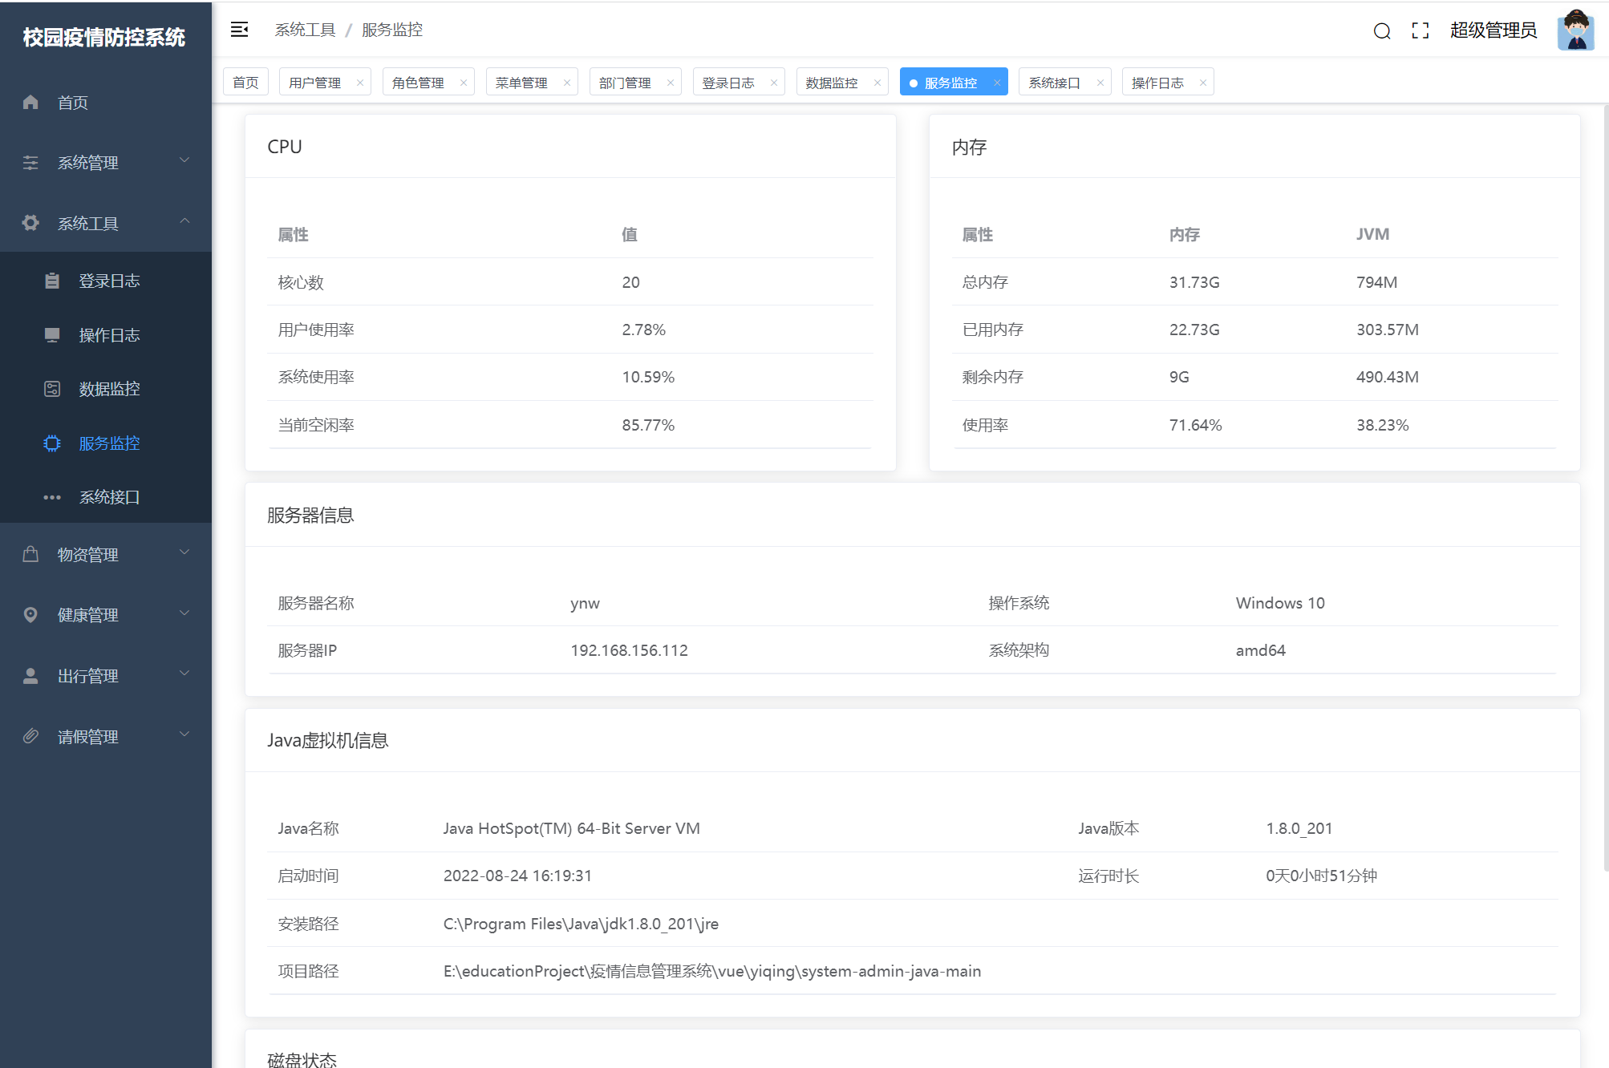The width and height of the screenshot is (1609, 1068).
Task: Click the admin avatar picture
Action: [1575, 30]
